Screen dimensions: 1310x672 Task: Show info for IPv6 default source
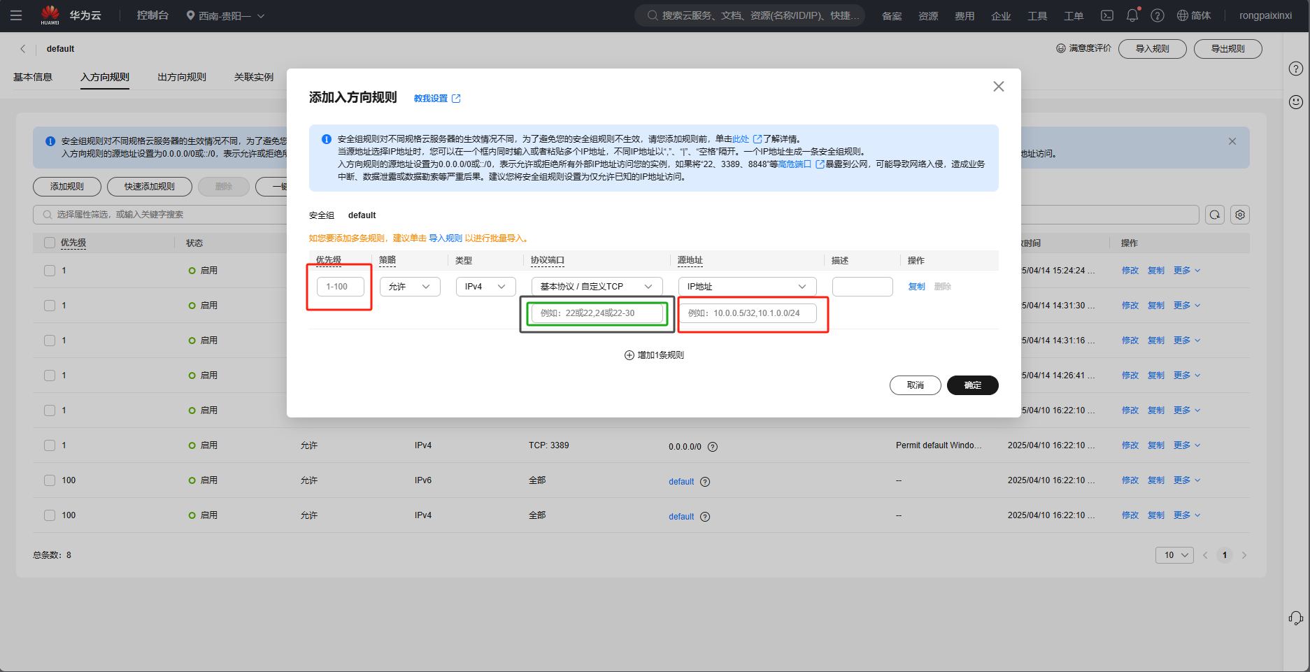[705, 482]
